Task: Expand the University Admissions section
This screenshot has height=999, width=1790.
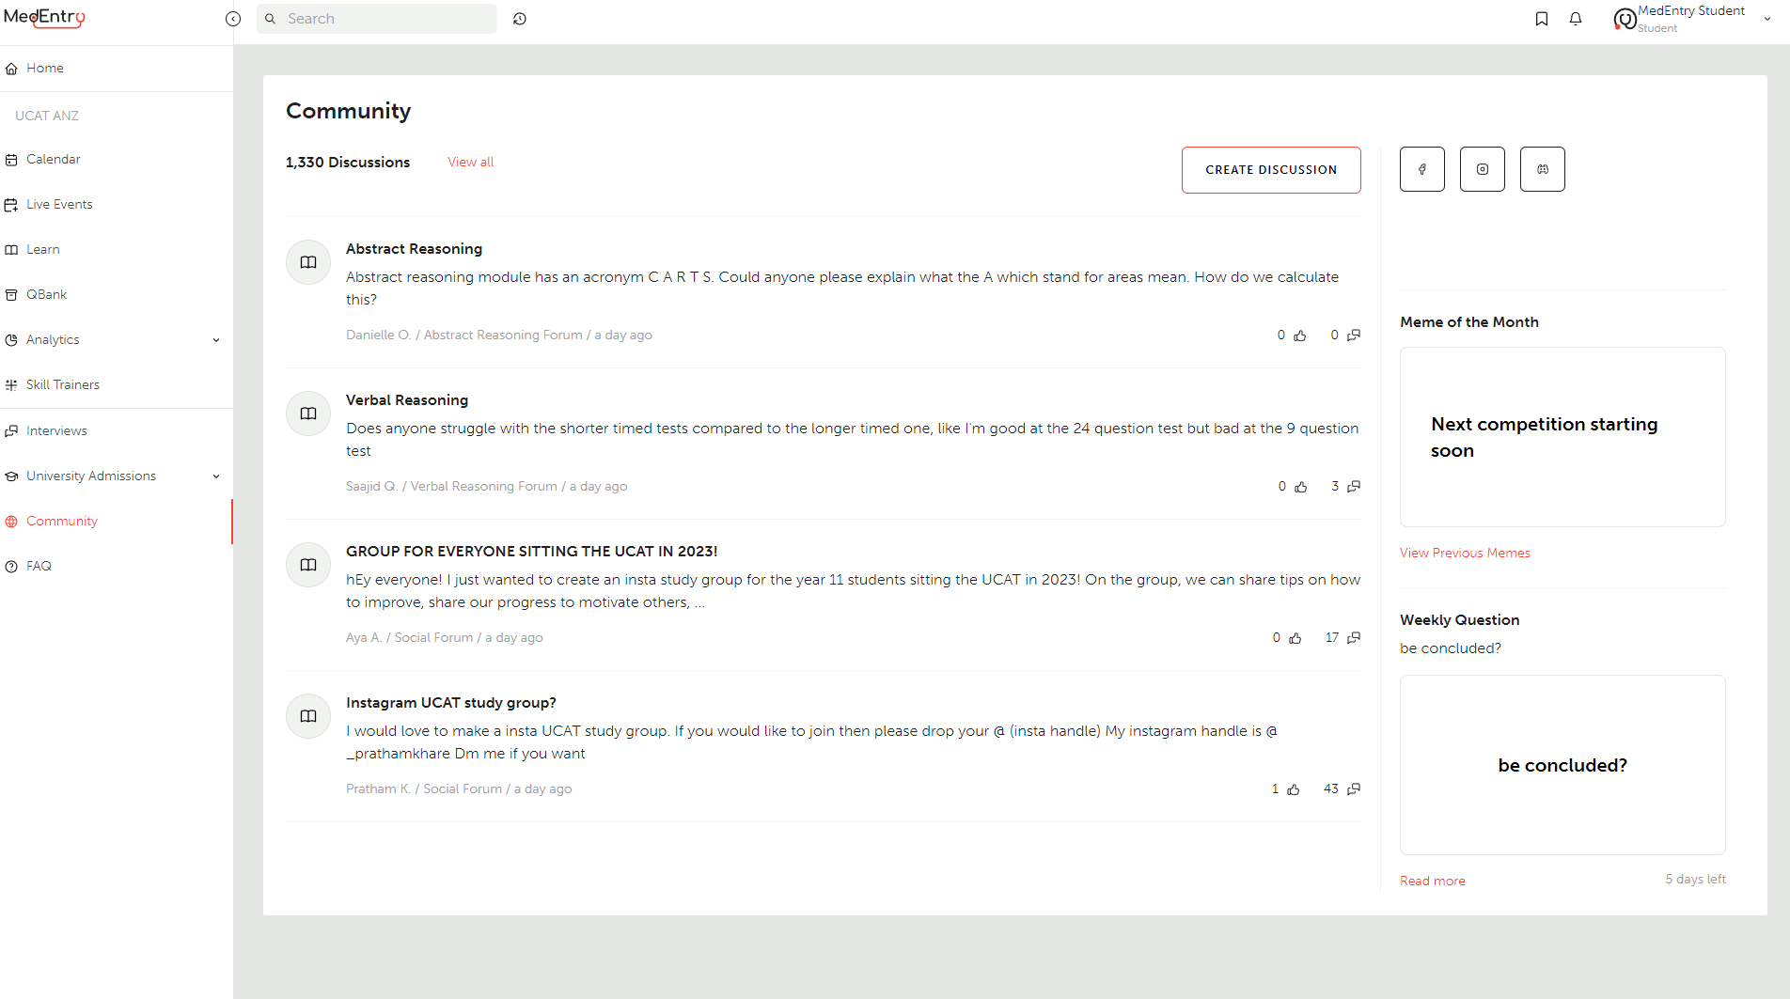Action: click(217, 476)
